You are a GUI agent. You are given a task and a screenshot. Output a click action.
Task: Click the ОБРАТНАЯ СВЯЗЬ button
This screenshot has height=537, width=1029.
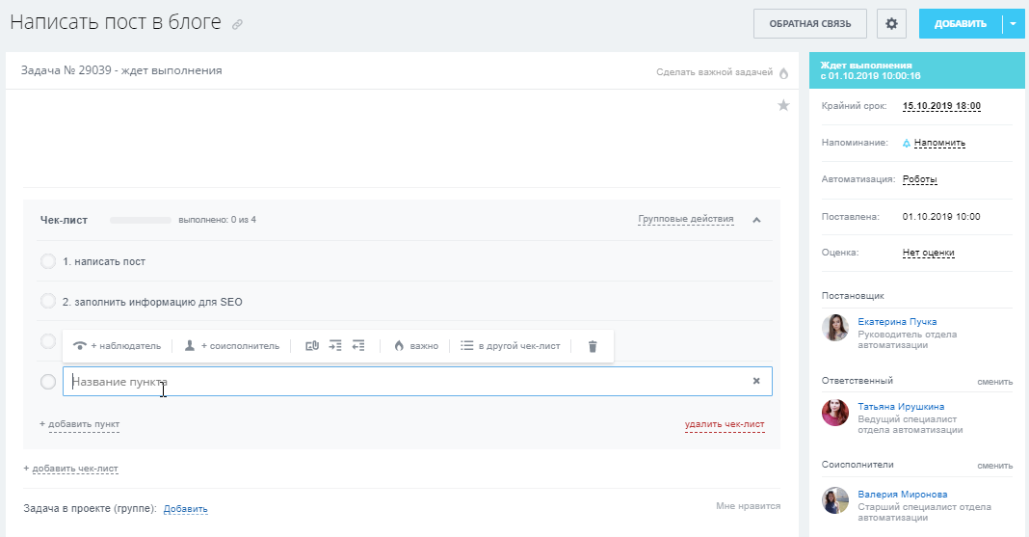click(810, 24)
